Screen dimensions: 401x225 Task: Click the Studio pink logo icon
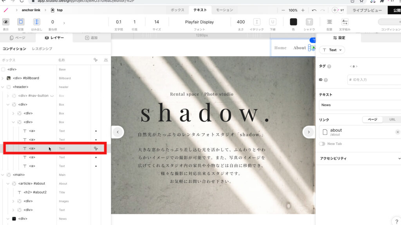[6, 10]
